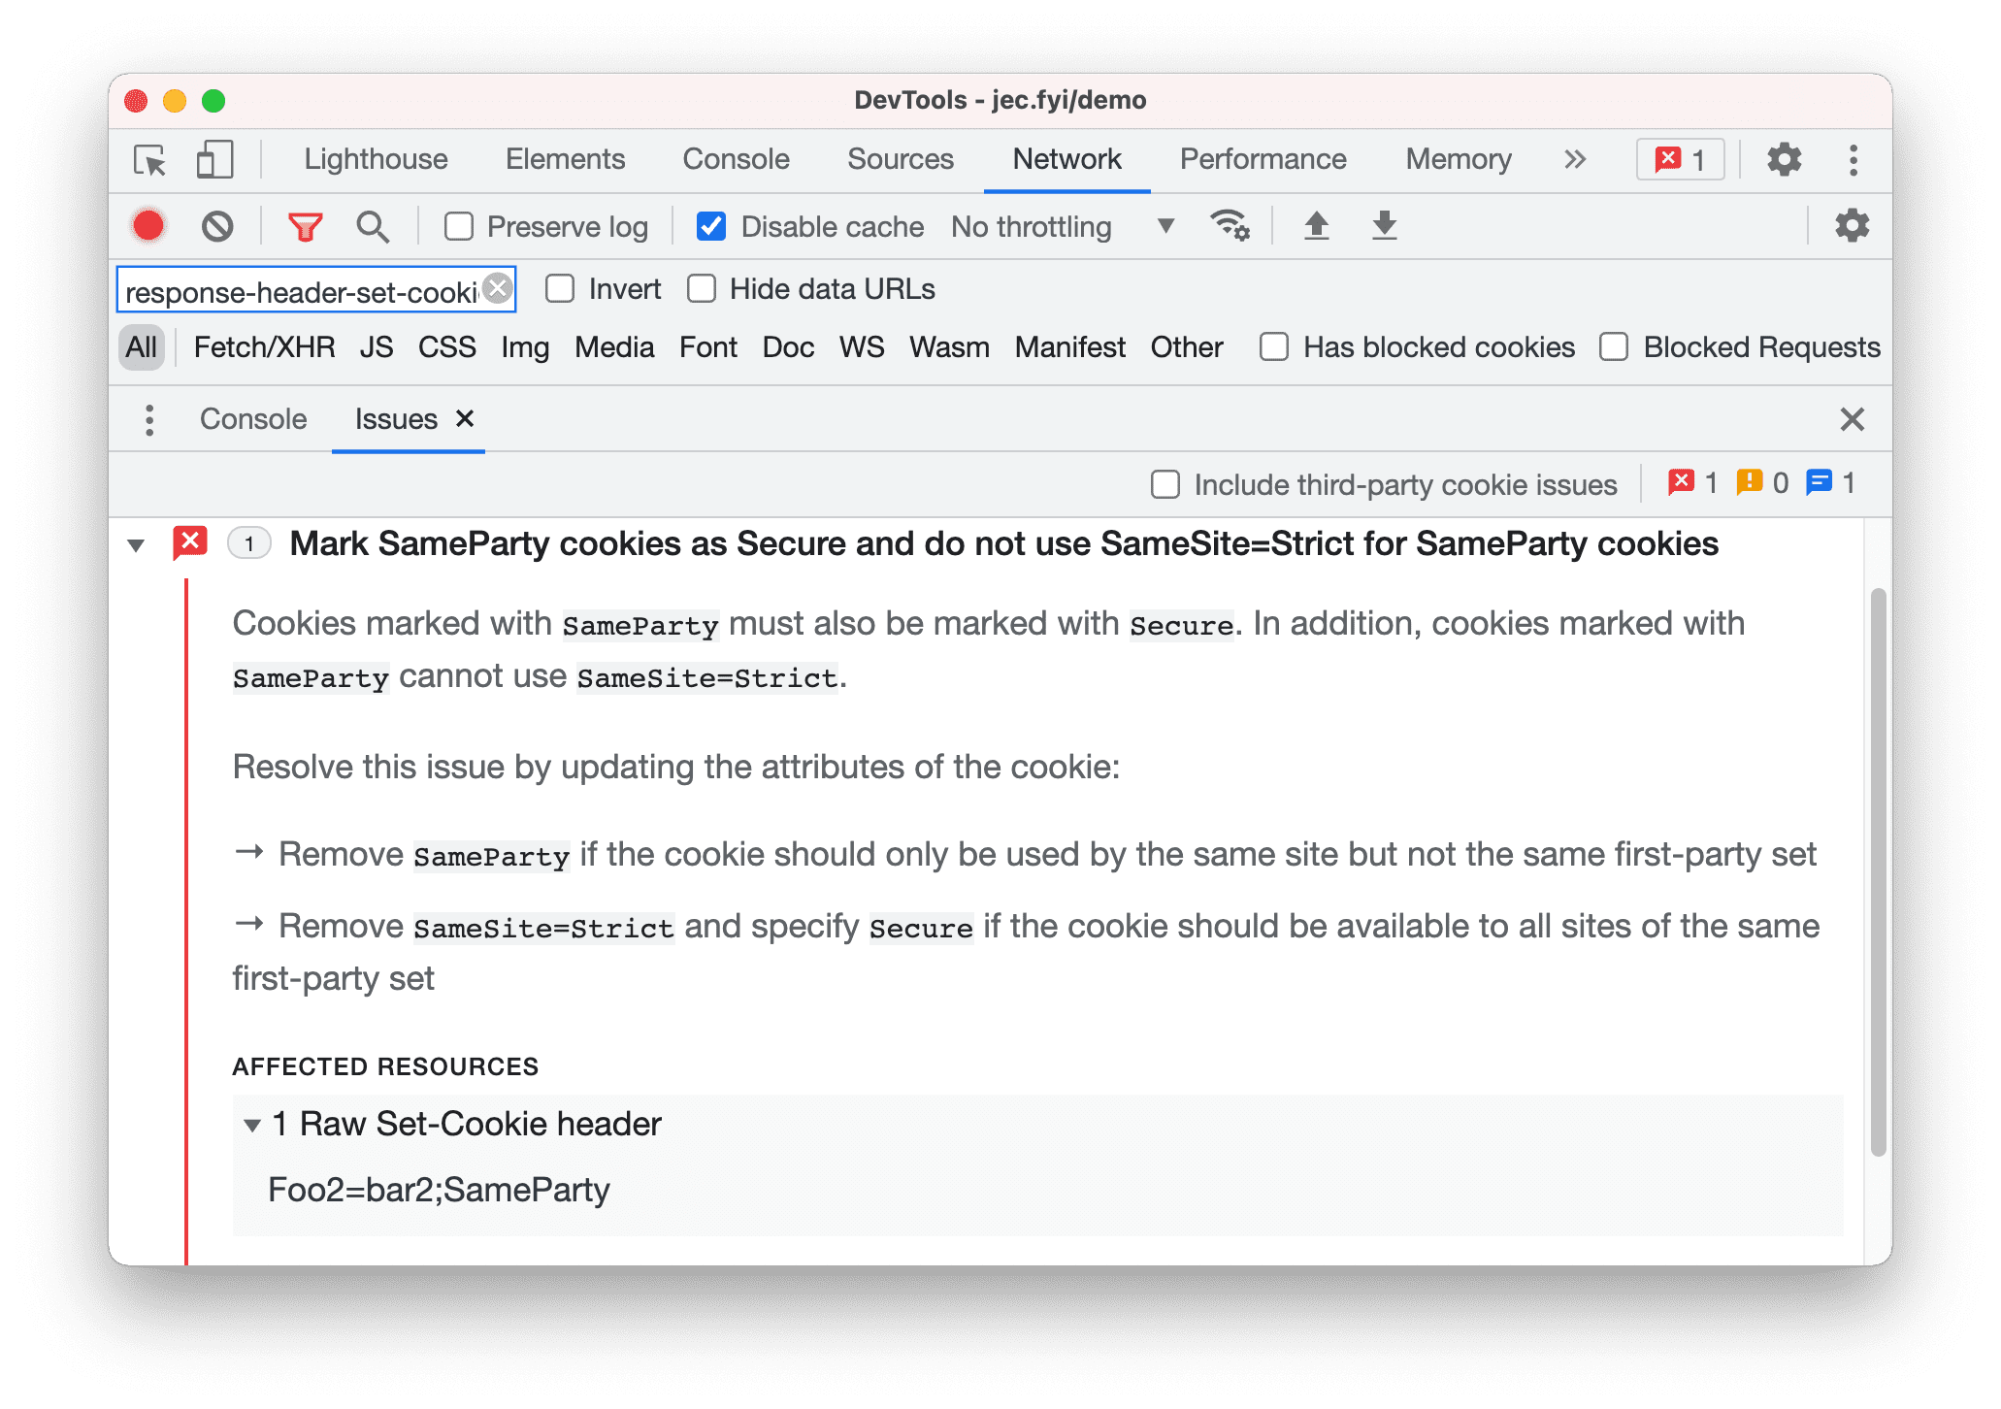
Task: Toggle the Preserve log checkbox
Action: pos(457,227)
